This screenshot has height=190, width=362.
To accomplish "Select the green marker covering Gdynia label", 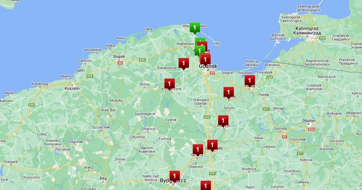I will click(x=199, y=51).
